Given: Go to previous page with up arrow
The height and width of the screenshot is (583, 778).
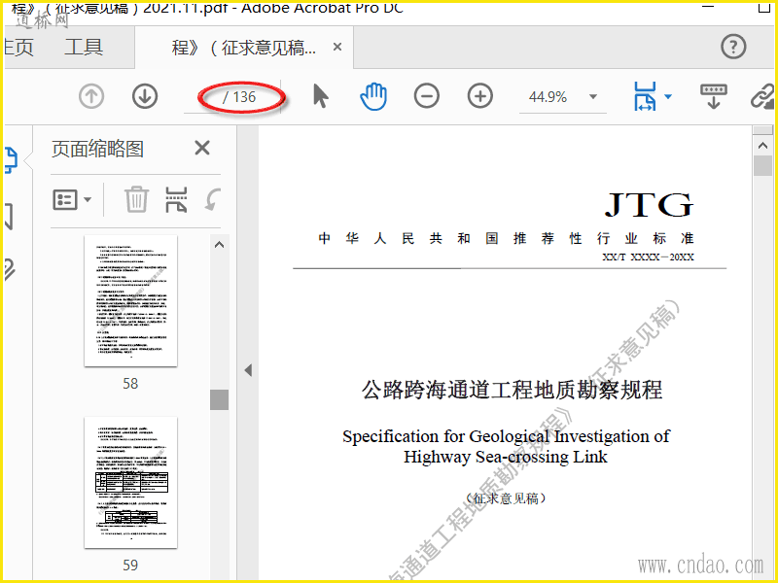Looking at the screenshot, I should click(91, 96).
